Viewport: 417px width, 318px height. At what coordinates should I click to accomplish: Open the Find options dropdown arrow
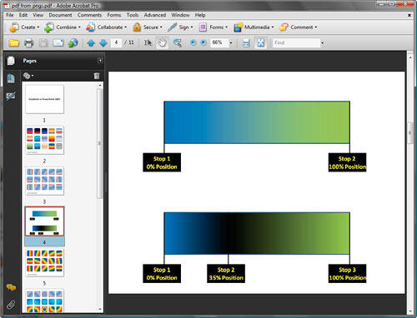point(323,43)
